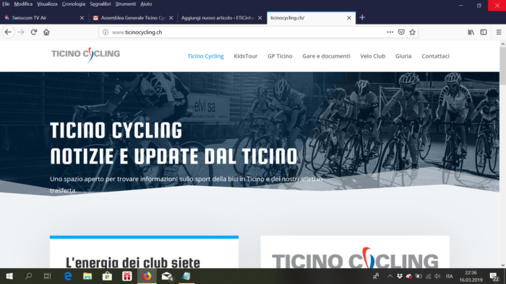The image size is (506, 284).
Task: Close the ticinocycling.ch tab
Action: tap(349, 18)
